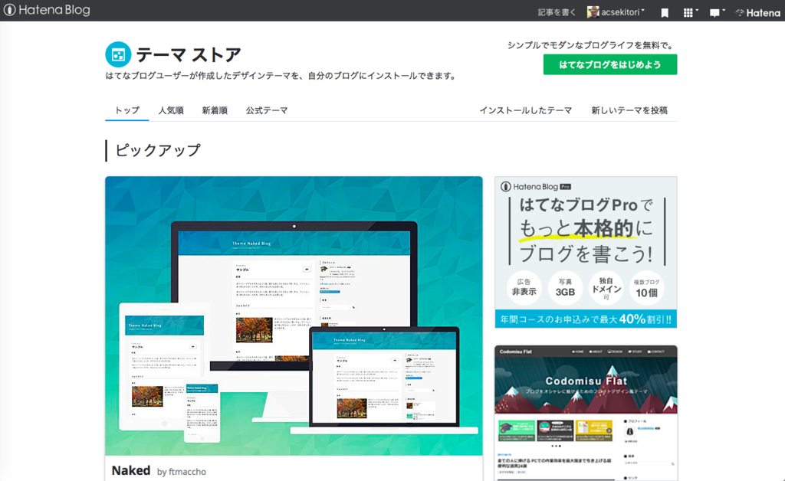Switch to the 人気順 tab
The image size is (785, 481).
[x=171, y=110]
